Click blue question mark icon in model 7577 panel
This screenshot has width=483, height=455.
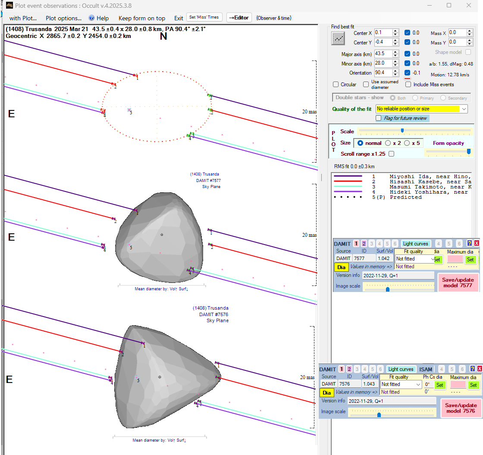click(x=469, y=244)
